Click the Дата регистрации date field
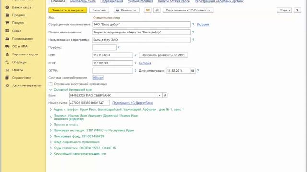 coord(178,71)
